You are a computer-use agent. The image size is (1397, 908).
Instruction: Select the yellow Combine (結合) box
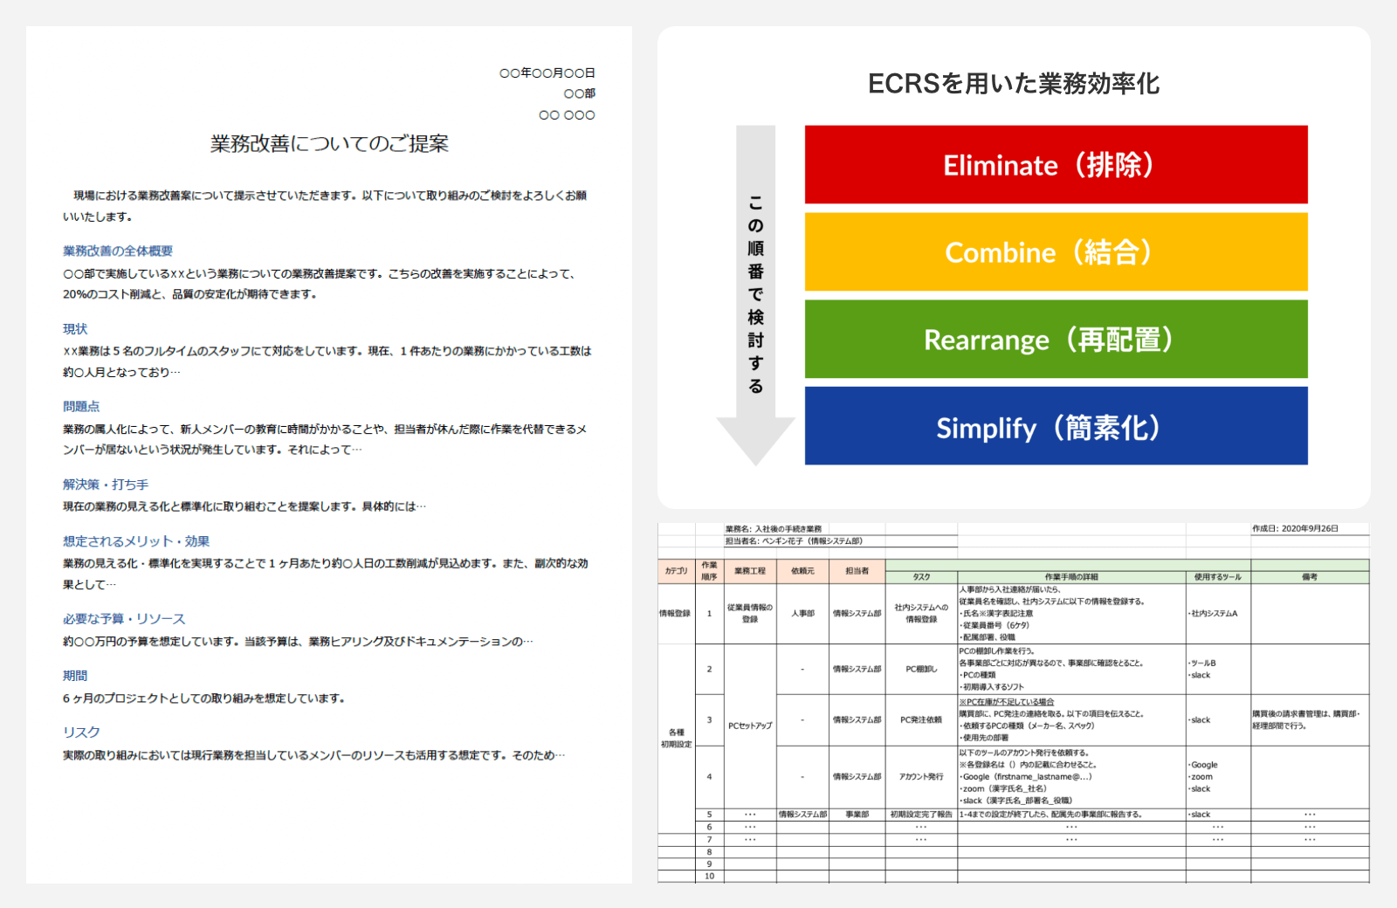pos(1056,252)
